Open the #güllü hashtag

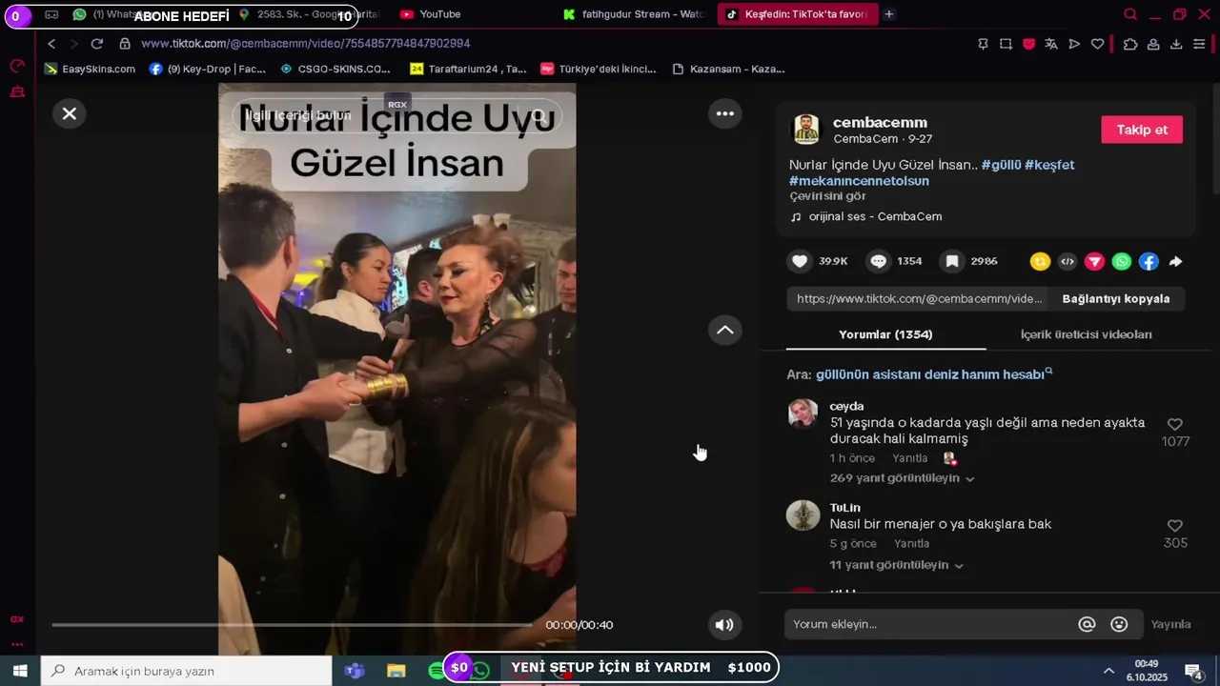click(x=1001, y=165)
